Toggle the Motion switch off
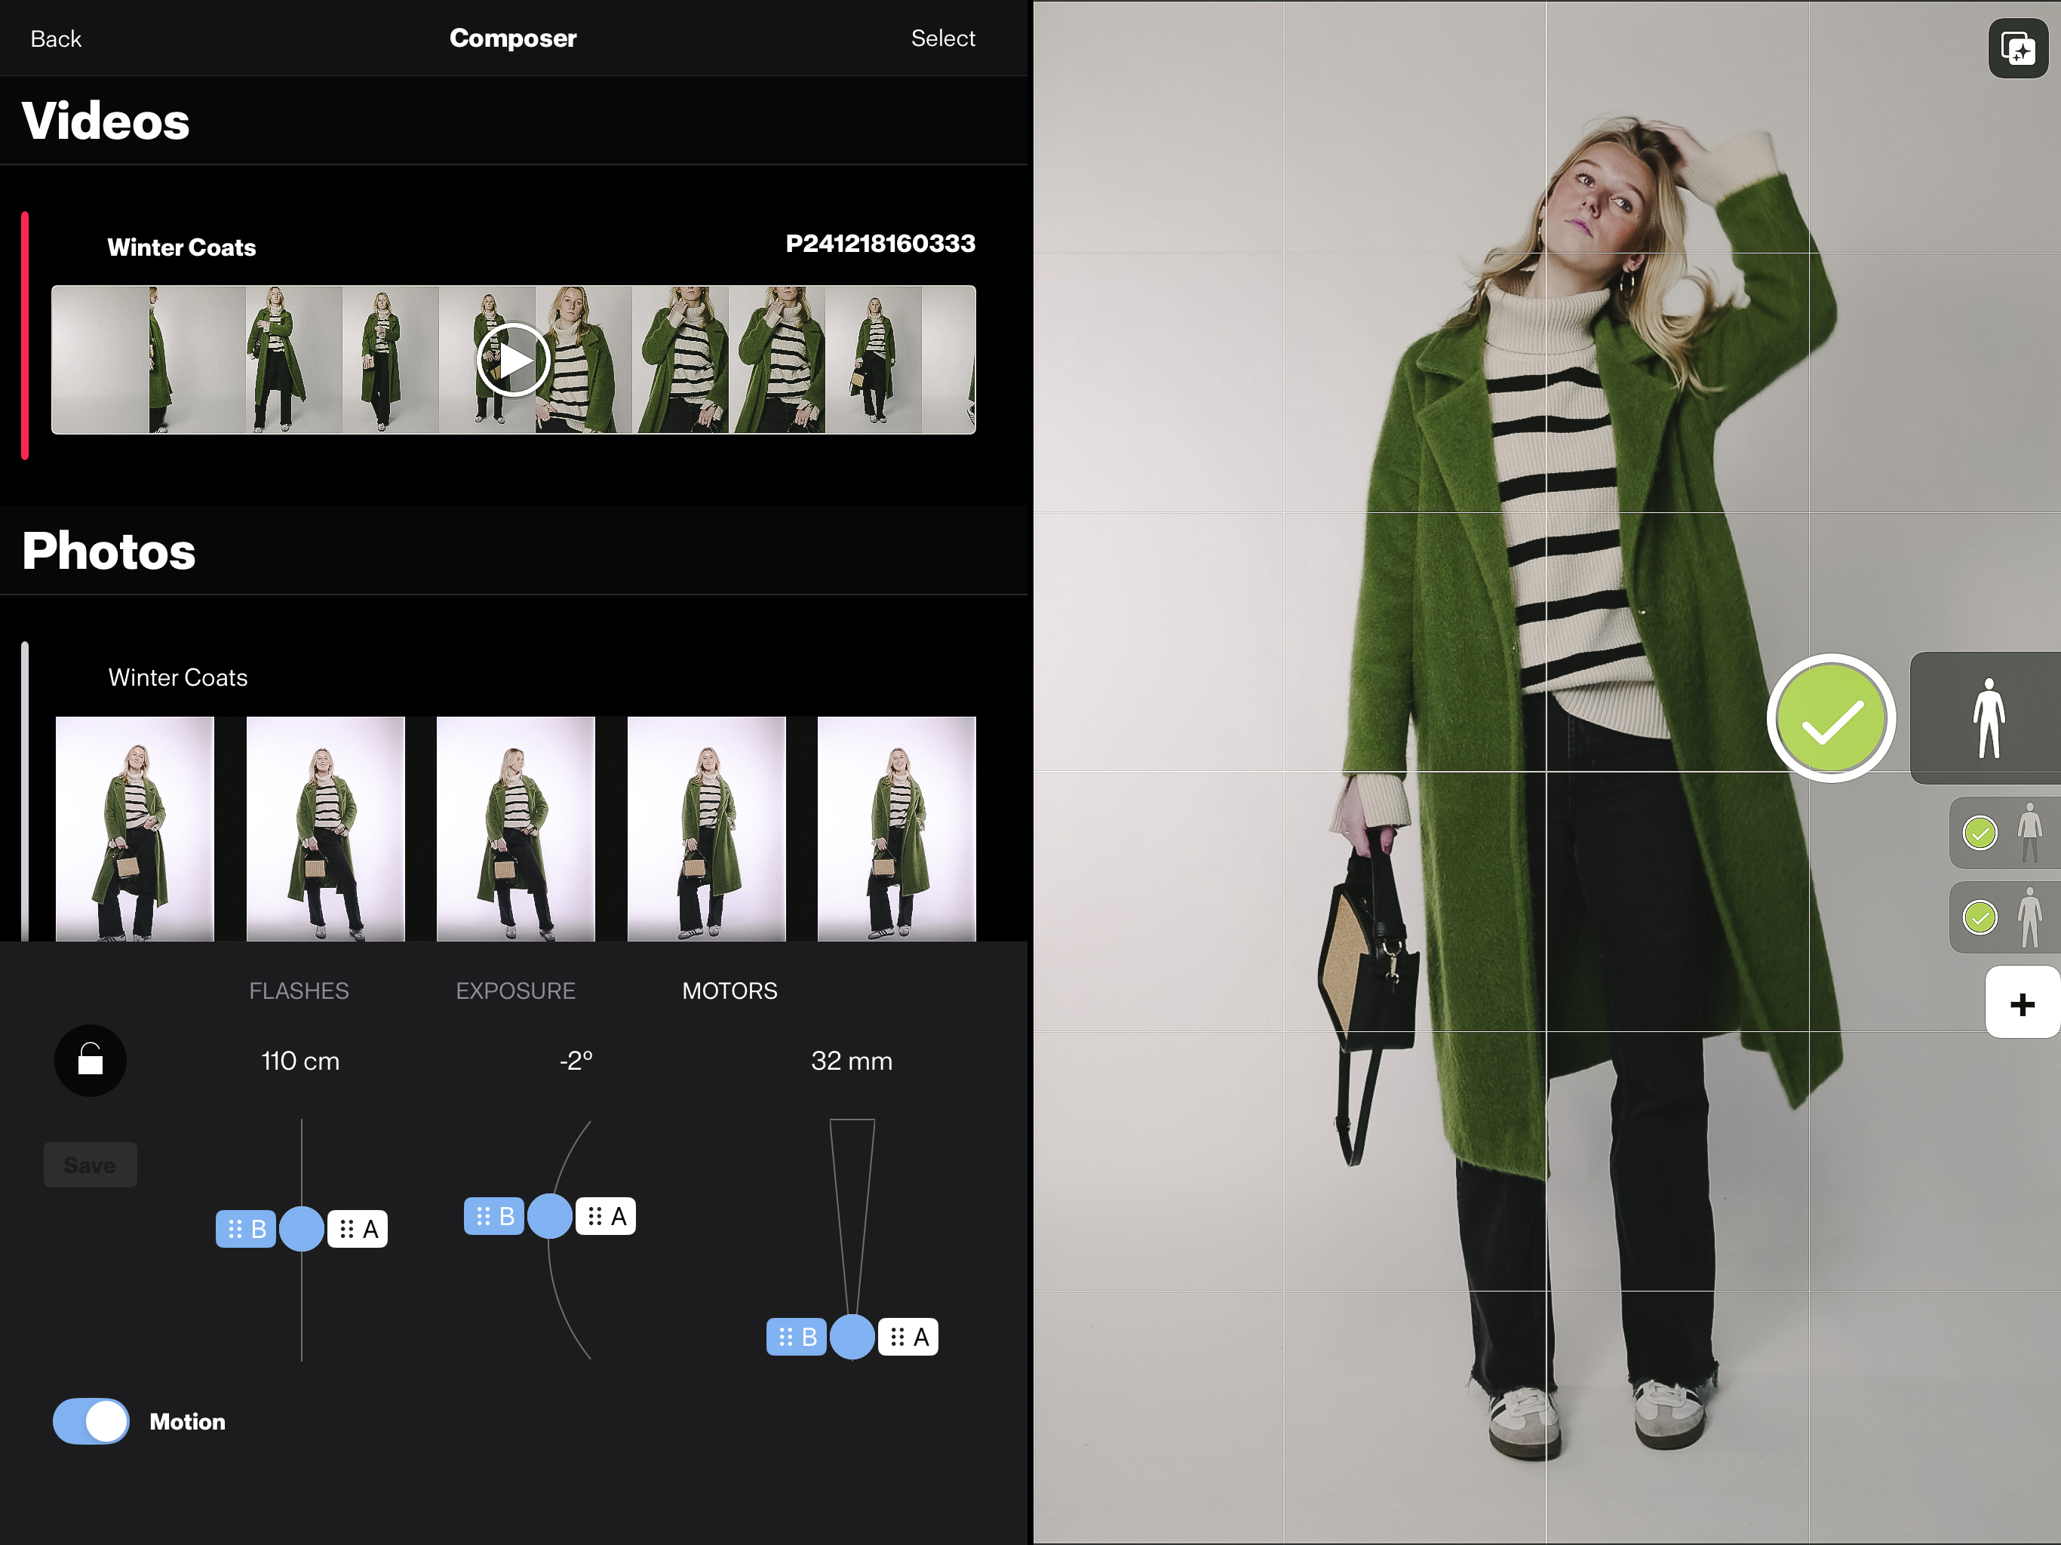This screenshot has width=2061, height=1545. 91,1421
